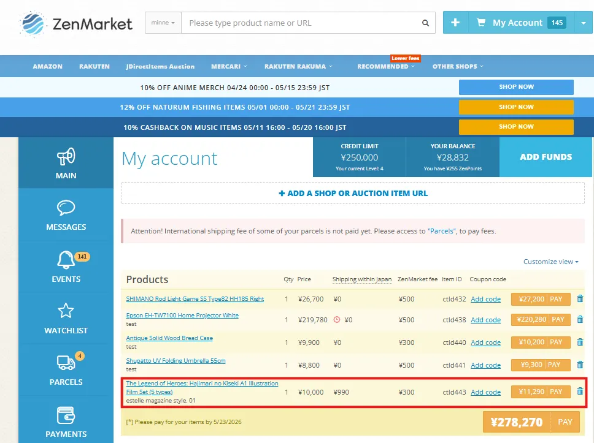Click the parcels count badge showing 4
The image size is (594, 443).
coord(80,355)
